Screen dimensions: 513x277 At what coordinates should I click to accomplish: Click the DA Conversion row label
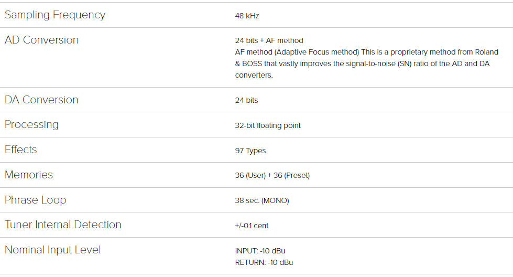point(41,100)
